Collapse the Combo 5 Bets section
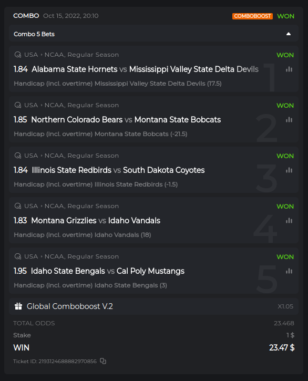The height and width of the screenshot is (381, 308). [289, 34]
